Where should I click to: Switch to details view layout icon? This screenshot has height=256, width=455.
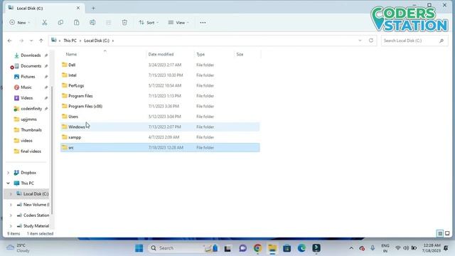tap(440, 233)
